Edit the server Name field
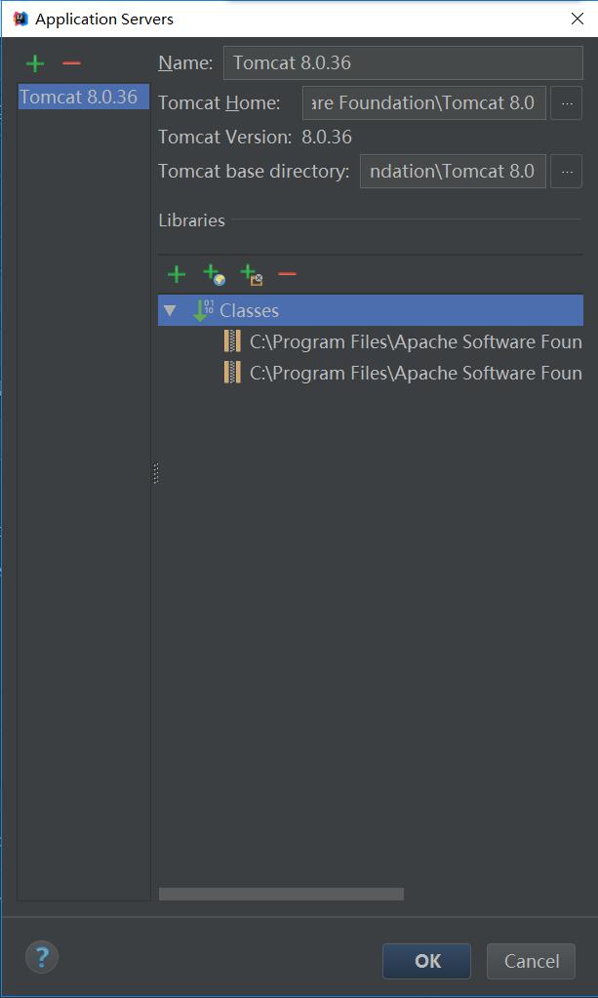 pos(403,63)
